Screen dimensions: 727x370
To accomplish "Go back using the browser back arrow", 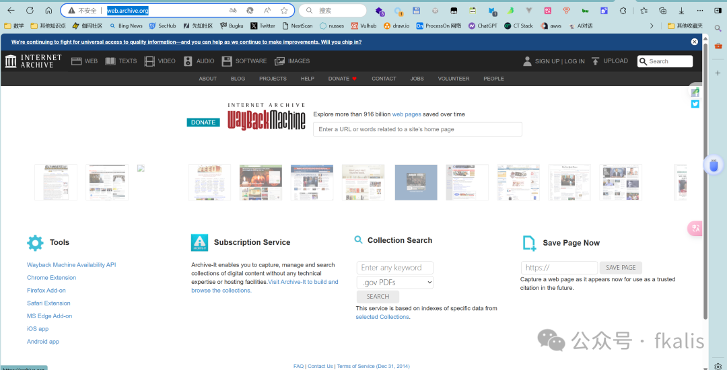I will click(x=11, y=10).
